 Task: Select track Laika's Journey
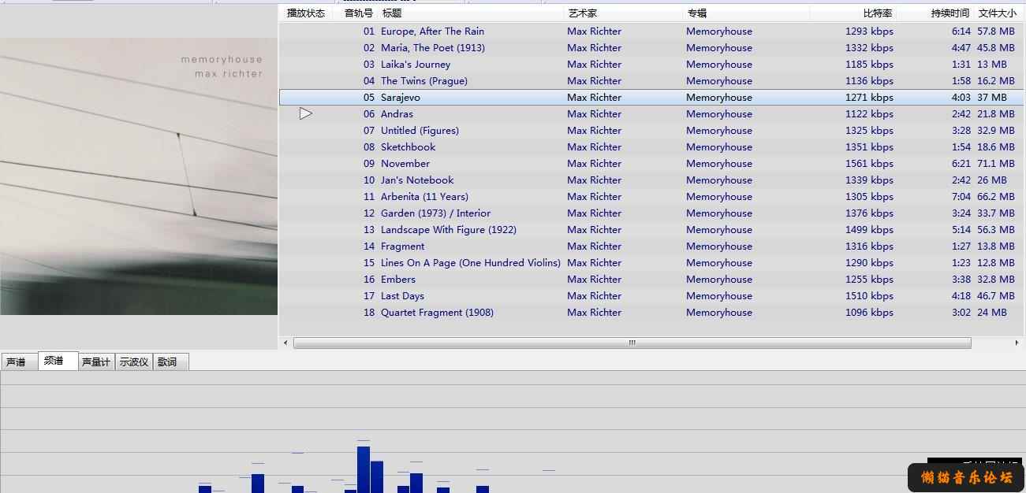coord(416,65)
